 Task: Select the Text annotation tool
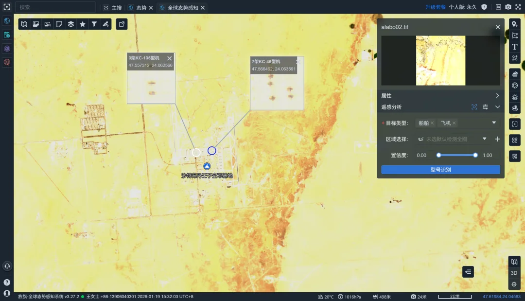[x=515, y=47]
